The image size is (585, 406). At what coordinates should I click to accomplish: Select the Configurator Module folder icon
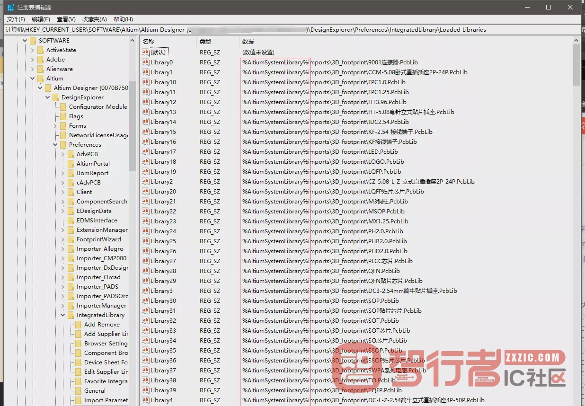pyautogui.click(x=63, y=107)
